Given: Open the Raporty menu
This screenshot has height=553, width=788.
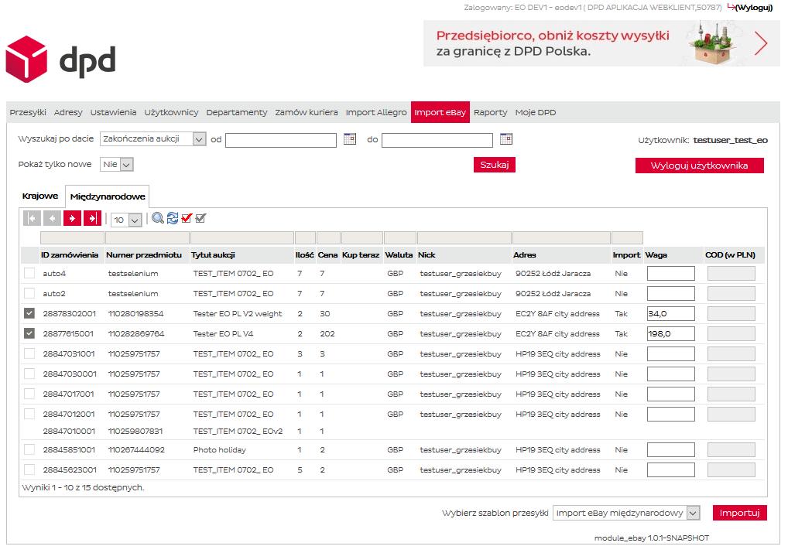Looking at the screenshot, I should [x=491, y=112].
